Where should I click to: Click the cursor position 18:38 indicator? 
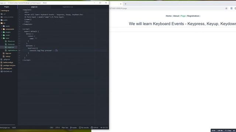tap(14, 128)
